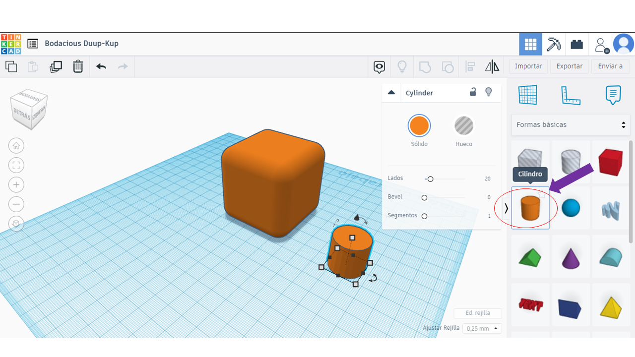
Task: Show all hidden shapes with toolbar lightbulb
Action: [402, 67]
